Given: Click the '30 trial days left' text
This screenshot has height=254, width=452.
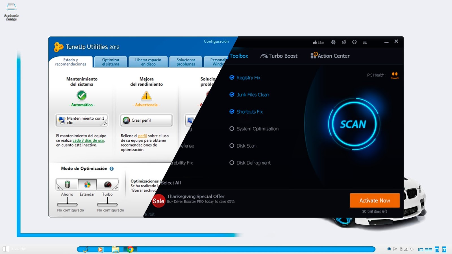Looking at the screenshot, I should point(375,211).
